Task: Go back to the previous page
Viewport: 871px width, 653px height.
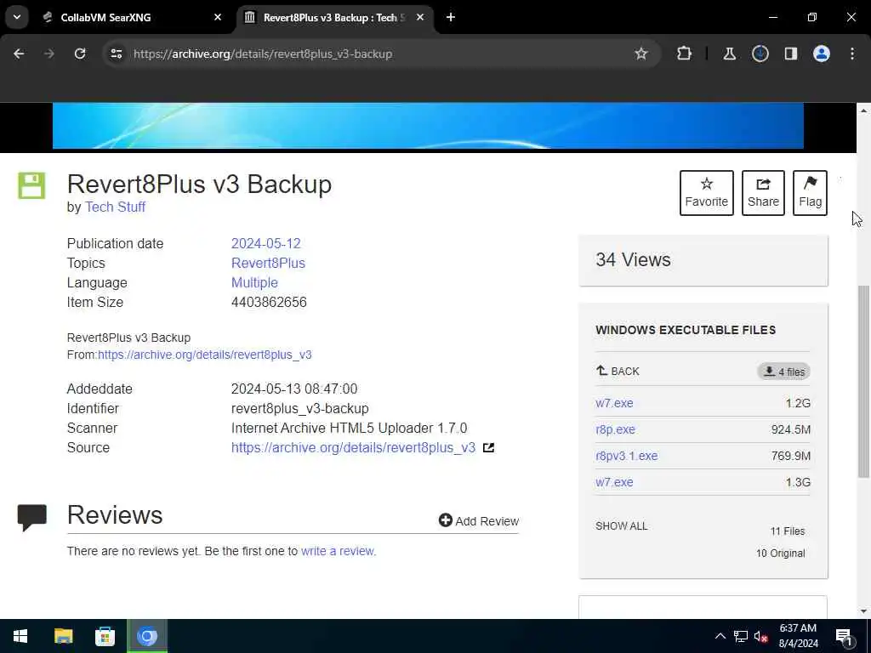Action: pos(19,54)
